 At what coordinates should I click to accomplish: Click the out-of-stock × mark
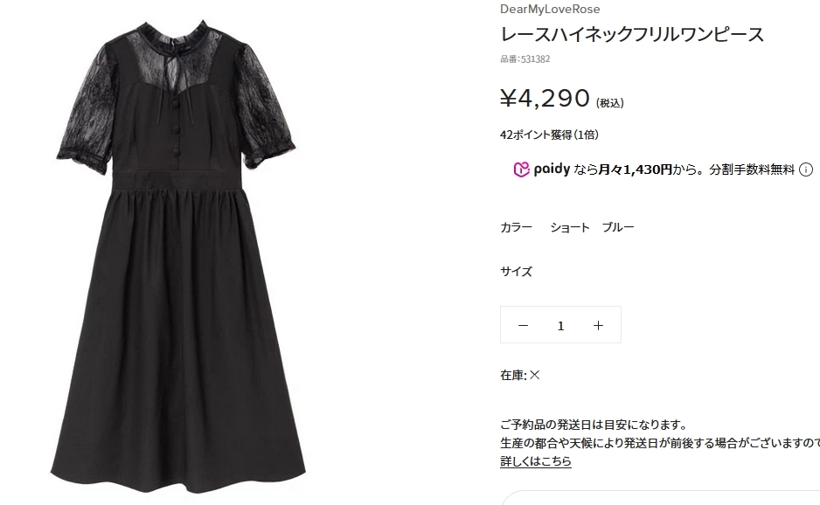(534, 375)
